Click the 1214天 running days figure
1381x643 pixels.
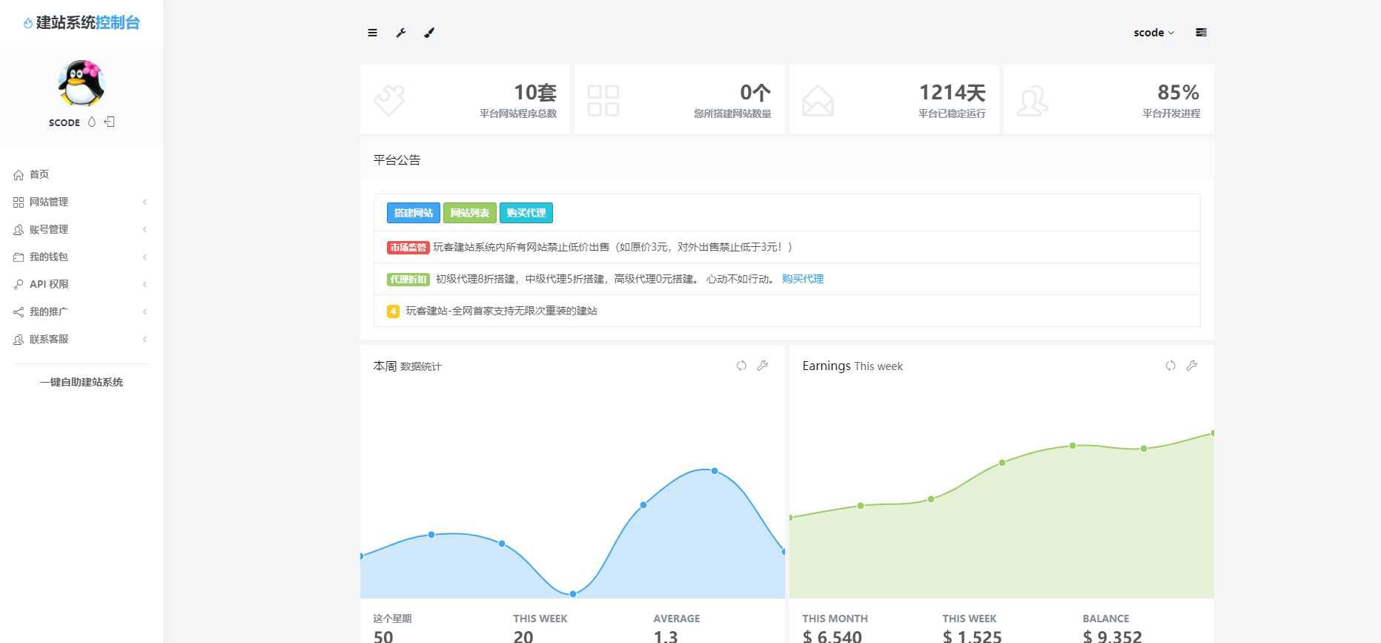pyautogui.click(x=953, y=93)
